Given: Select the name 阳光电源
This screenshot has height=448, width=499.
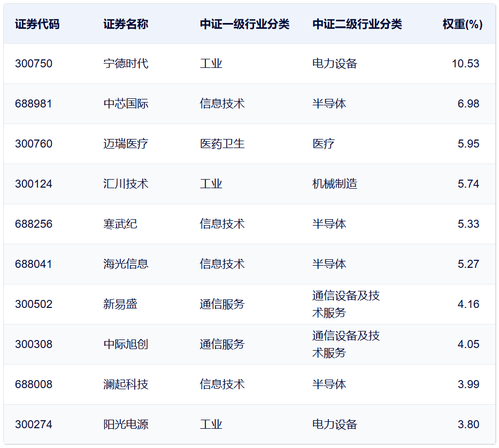Looking at the screenshot, I should pyautogui.click(x=126, y=424).
